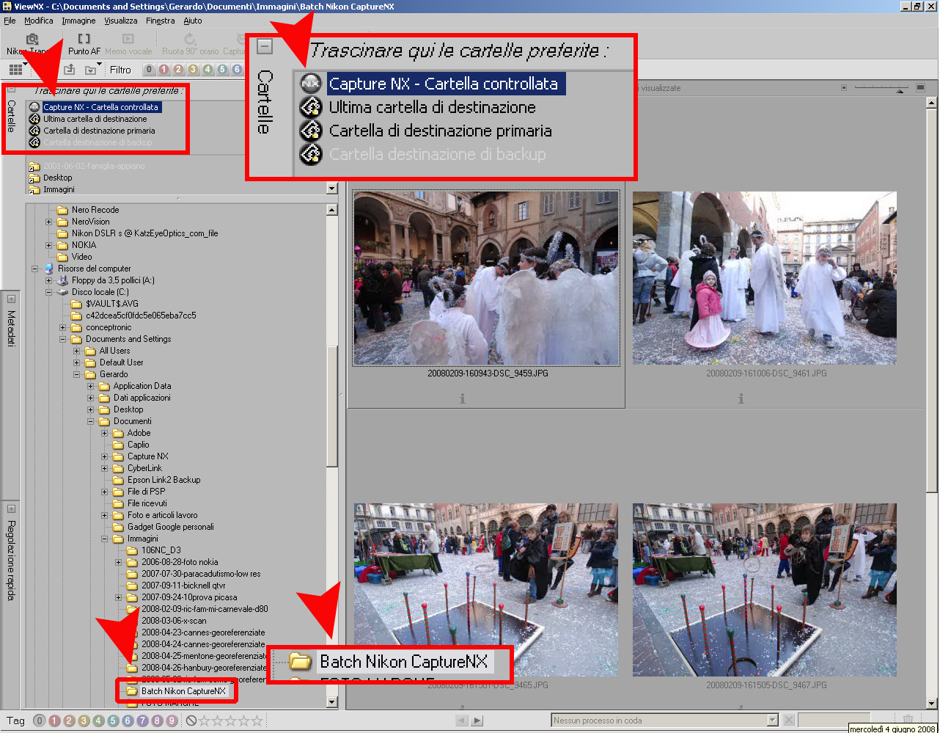Apply label 1 in the bottom Tag bar
Image resolution: width=940 pixels, height=733 pixels.
click(x=54, y=721)
